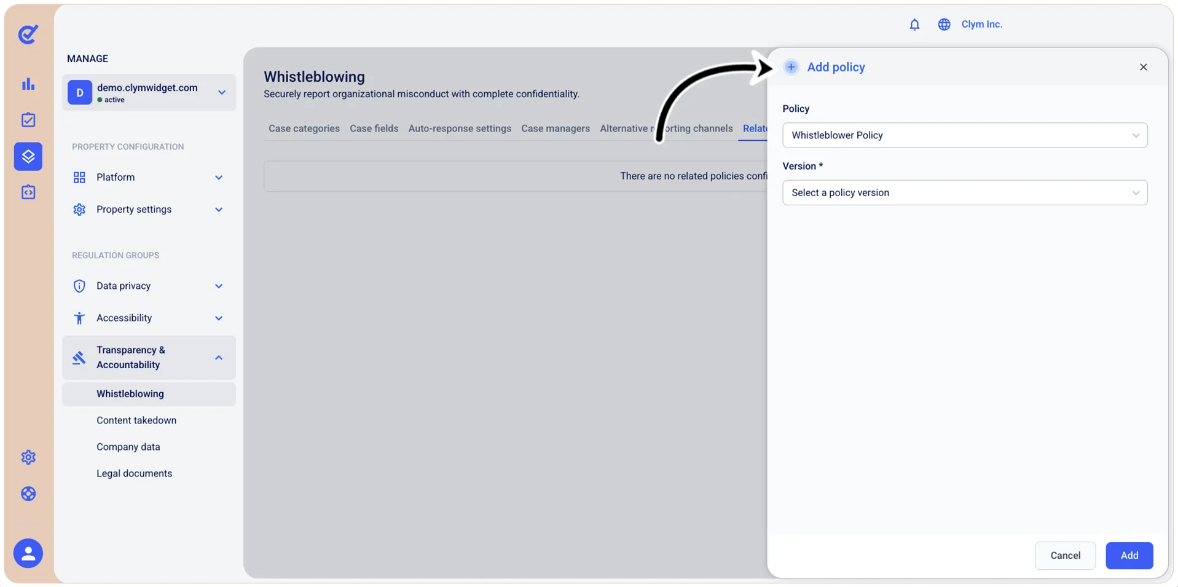
Task: Open the help lifebuoy icon
Action: point(28,494)
